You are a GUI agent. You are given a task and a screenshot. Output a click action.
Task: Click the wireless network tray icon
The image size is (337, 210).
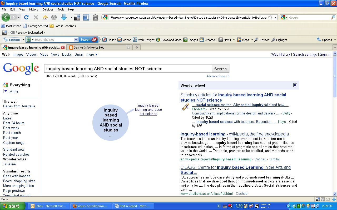point(308,206)
